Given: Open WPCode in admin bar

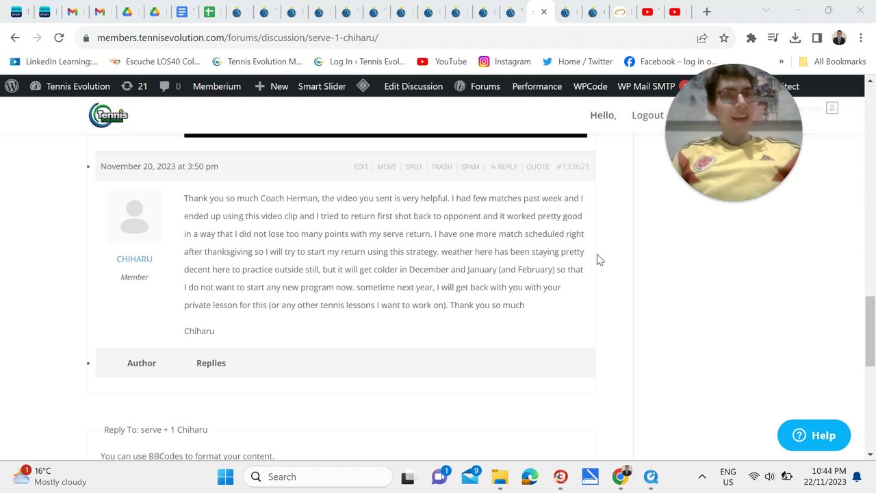Looking at the screenshot, I should tap(590, 86).
